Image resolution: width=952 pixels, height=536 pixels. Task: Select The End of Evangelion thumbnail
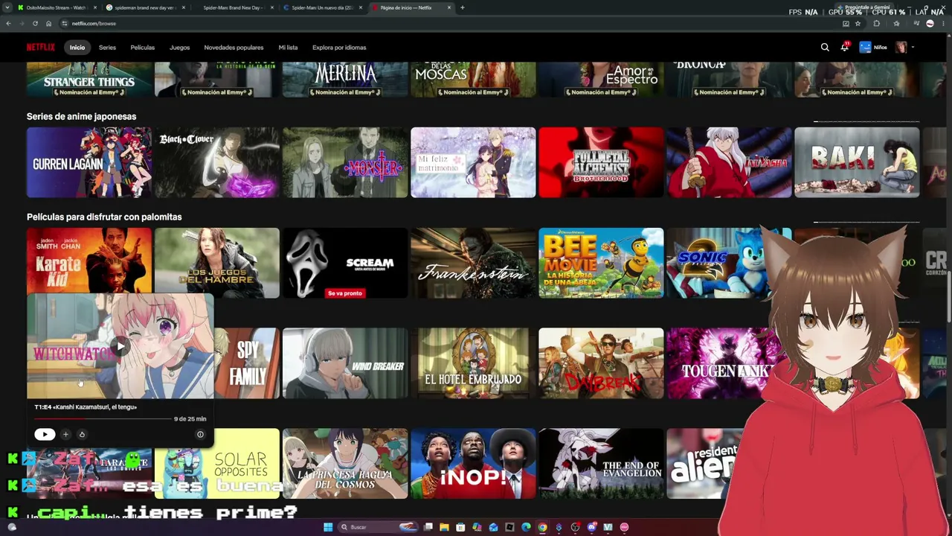pyautogui.click(x=601, y=464)
